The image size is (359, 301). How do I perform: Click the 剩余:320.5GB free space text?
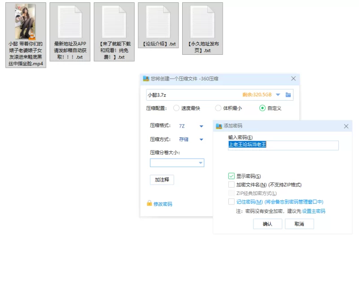coord(257,95)
